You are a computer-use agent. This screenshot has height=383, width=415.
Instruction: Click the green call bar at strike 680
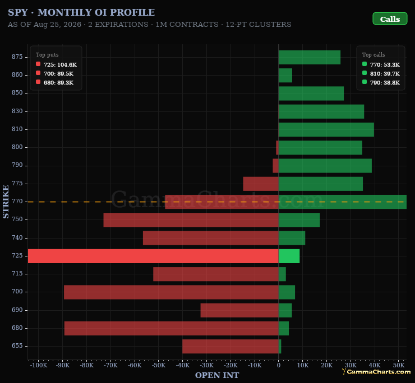point(284,328)
